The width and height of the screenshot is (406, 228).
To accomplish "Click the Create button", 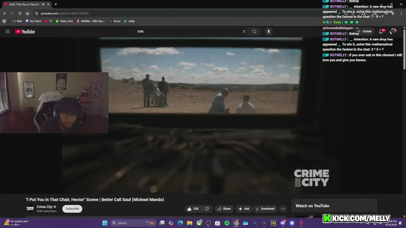I will 365,31.
